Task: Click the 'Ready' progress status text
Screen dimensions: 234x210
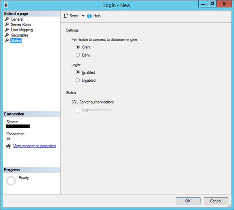Action: click(24, 178)
